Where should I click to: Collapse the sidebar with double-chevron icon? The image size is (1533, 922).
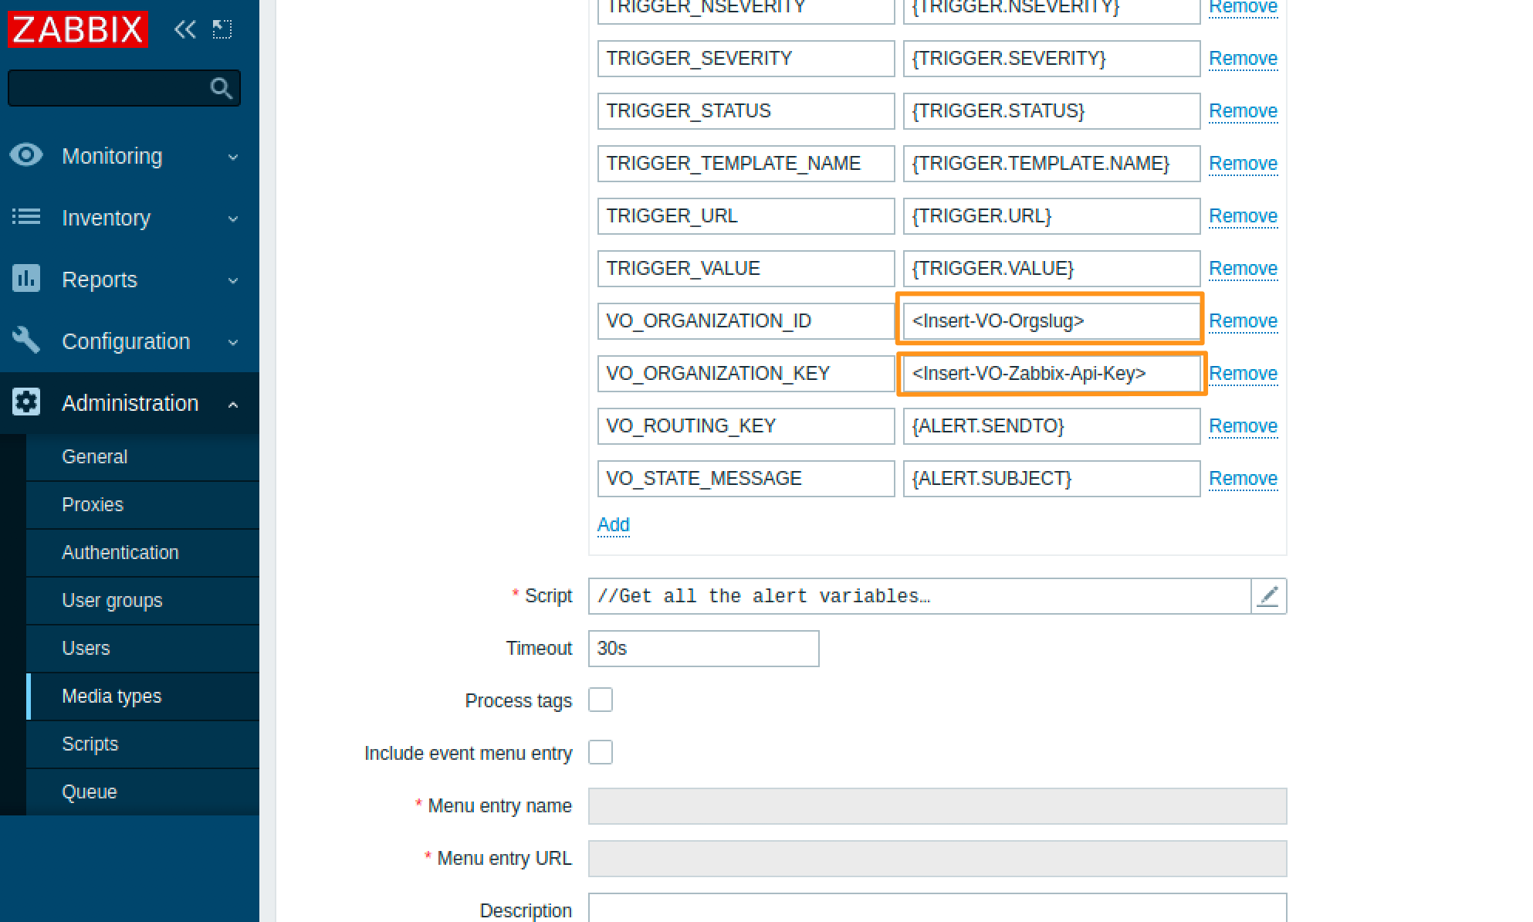coord(184,29)
